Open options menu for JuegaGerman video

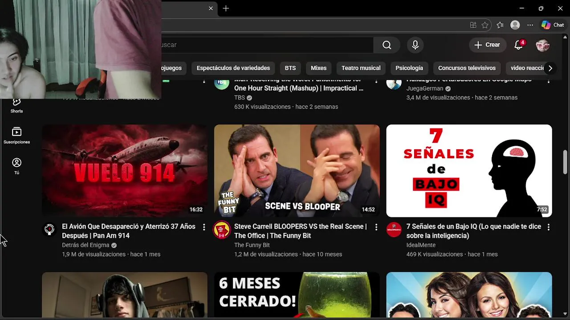tap(548, 81)
